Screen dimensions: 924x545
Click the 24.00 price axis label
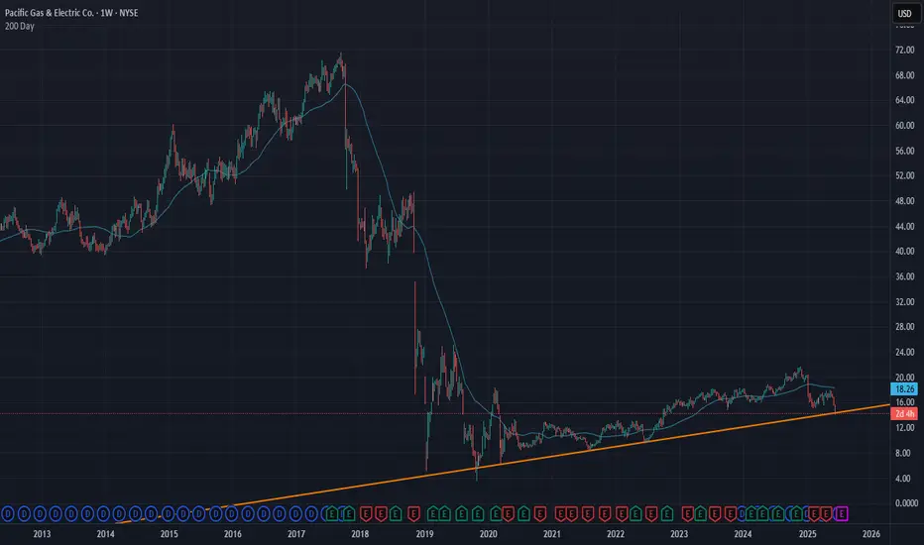(x=904, y=352)
